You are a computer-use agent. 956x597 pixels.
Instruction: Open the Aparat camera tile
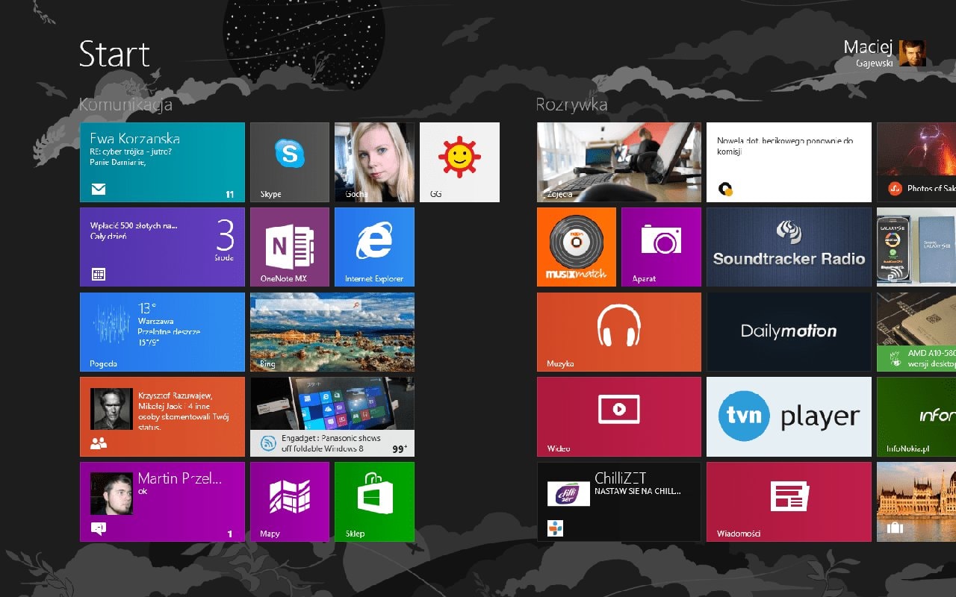pos(661,247)
